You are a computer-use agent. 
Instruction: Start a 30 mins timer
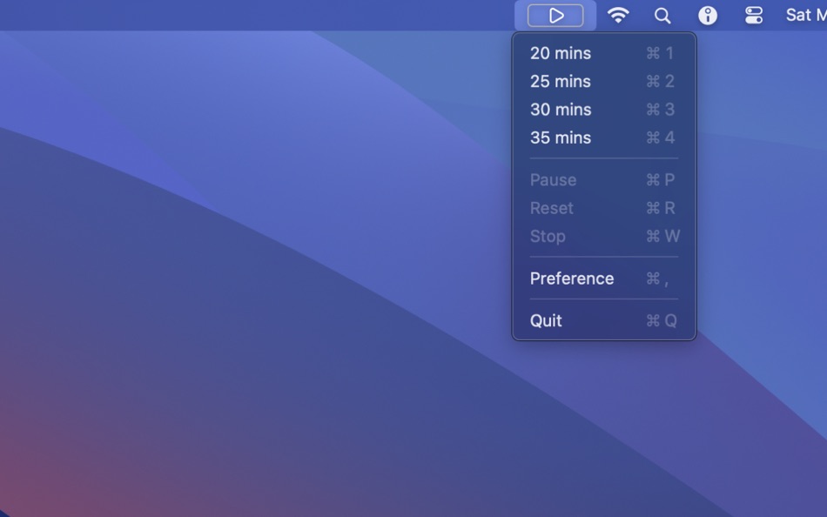click(x=561, y=110)
